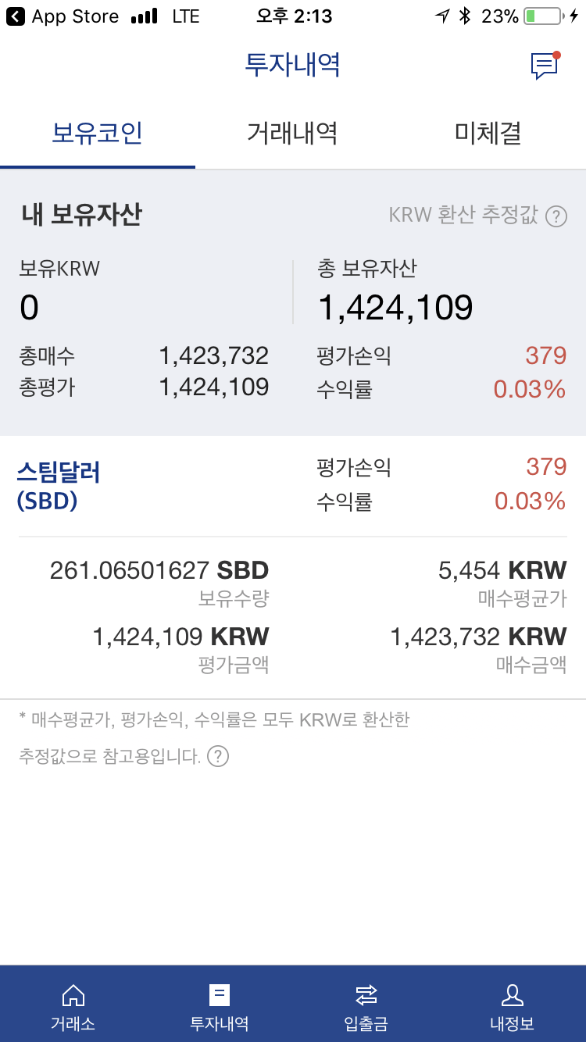
Task: Select the 보유코인 tab
Action: coord(97,134)
